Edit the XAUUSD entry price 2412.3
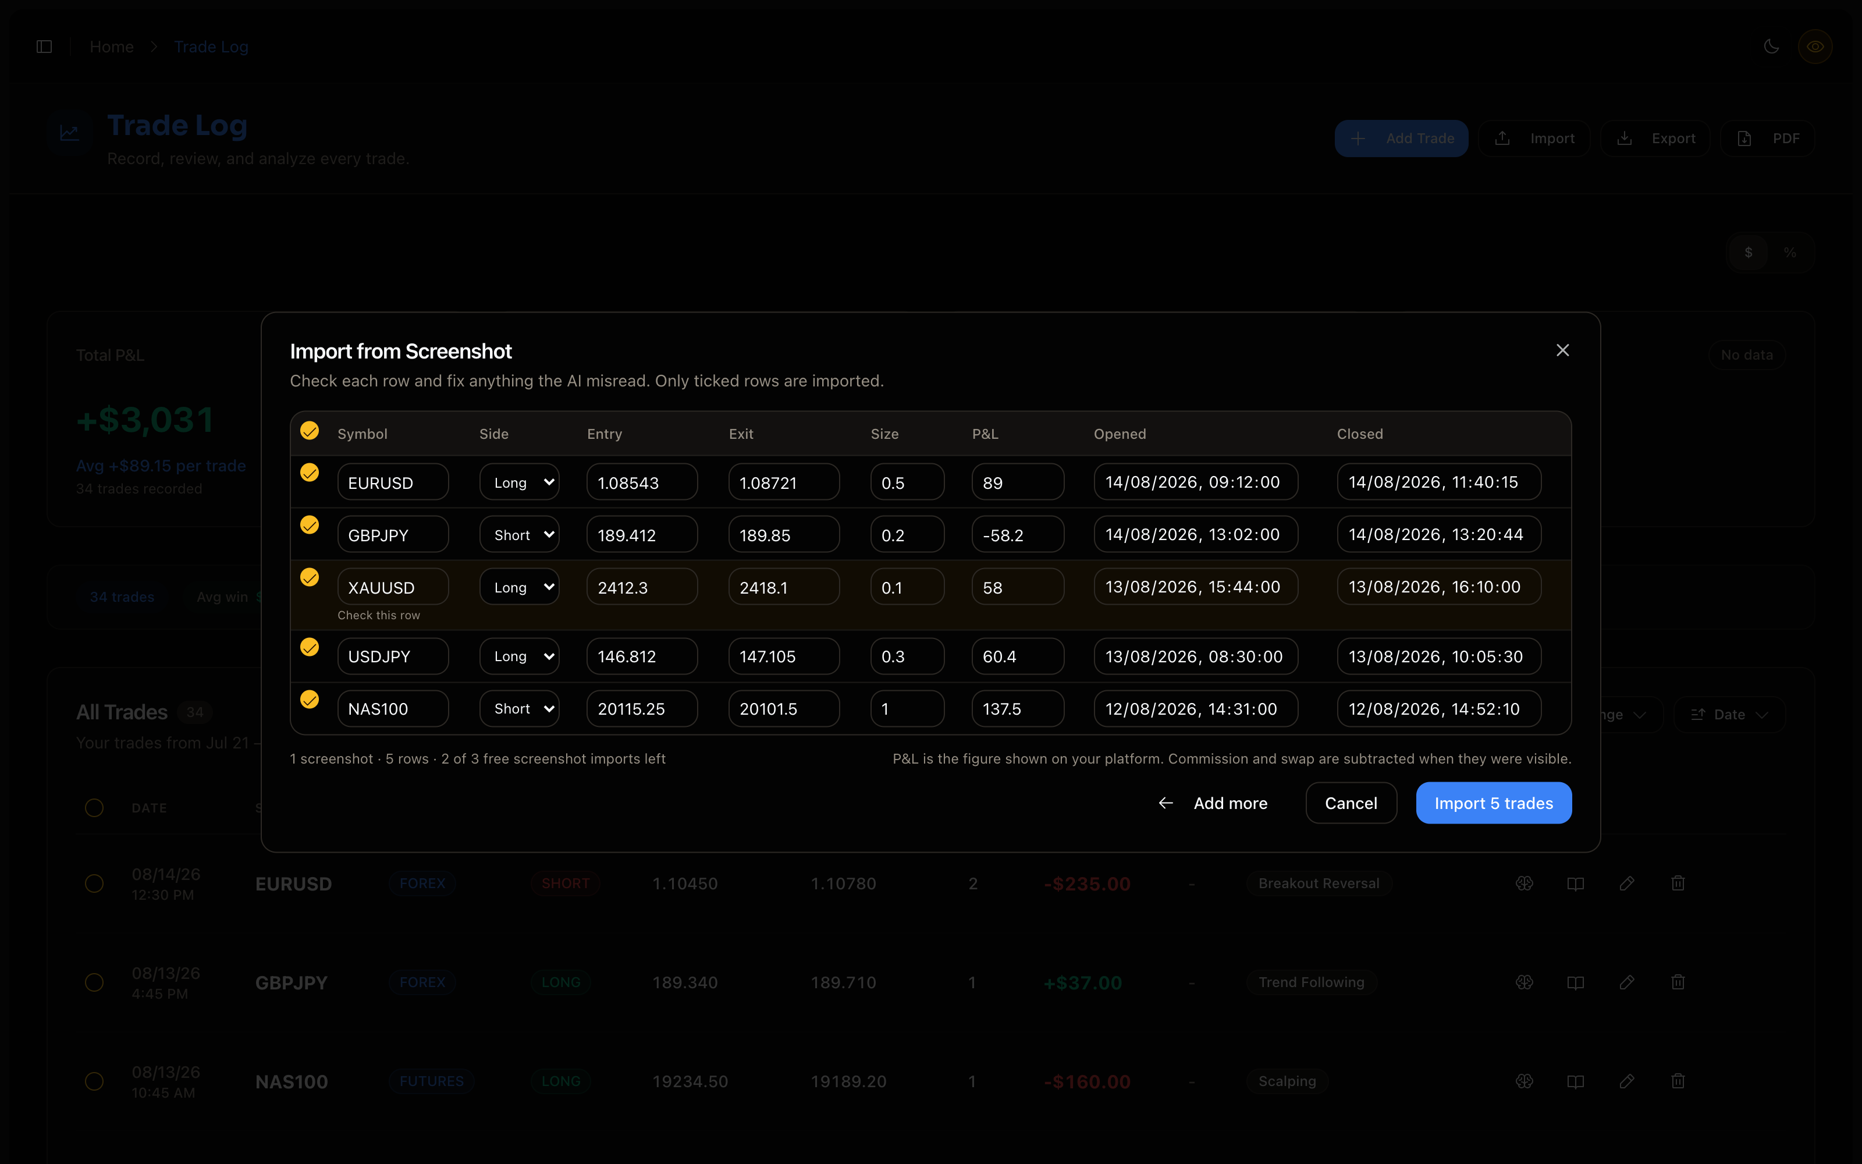1862x1164 pixels. 642,587
